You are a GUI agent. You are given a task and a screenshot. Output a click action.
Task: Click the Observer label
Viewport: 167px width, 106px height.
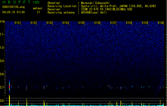click(54, 3)
